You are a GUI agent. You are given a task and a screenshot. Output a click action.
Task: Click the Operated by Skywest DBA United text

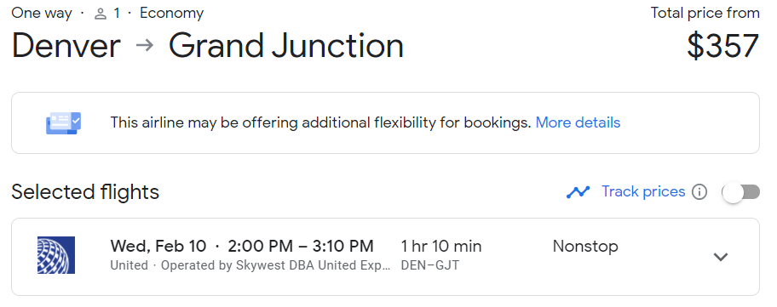275,265
